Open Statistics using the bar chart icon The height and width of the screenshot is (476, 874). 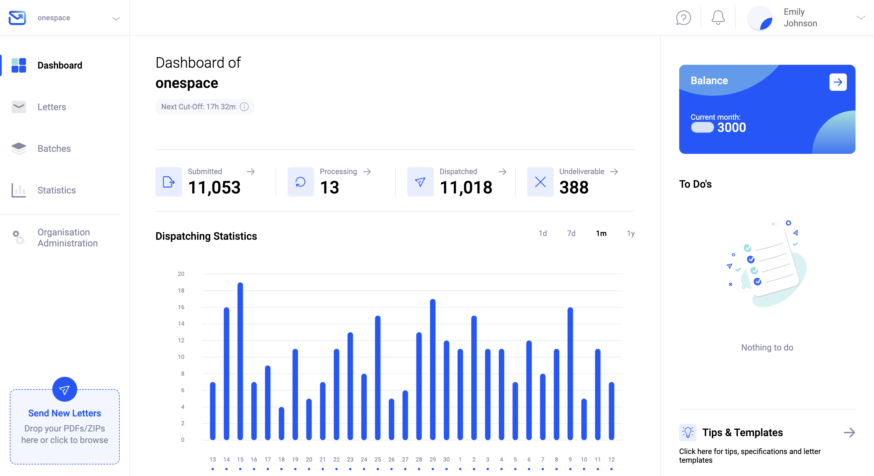(x=18, y=190)
